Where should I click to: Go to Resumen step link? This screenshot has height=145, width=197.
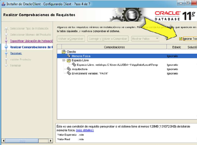tap(16, 53)
